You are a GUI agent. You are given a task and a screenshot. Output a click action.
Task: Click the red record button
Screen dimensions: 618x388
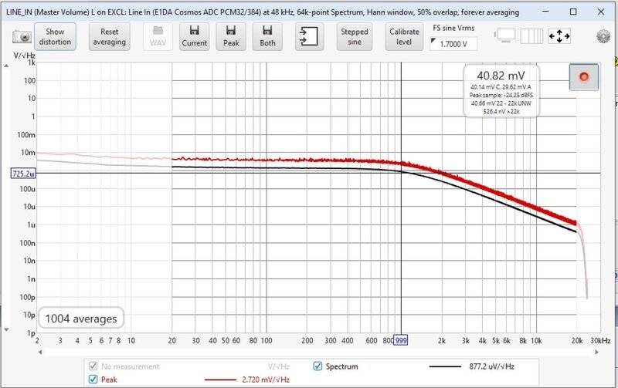584,76
